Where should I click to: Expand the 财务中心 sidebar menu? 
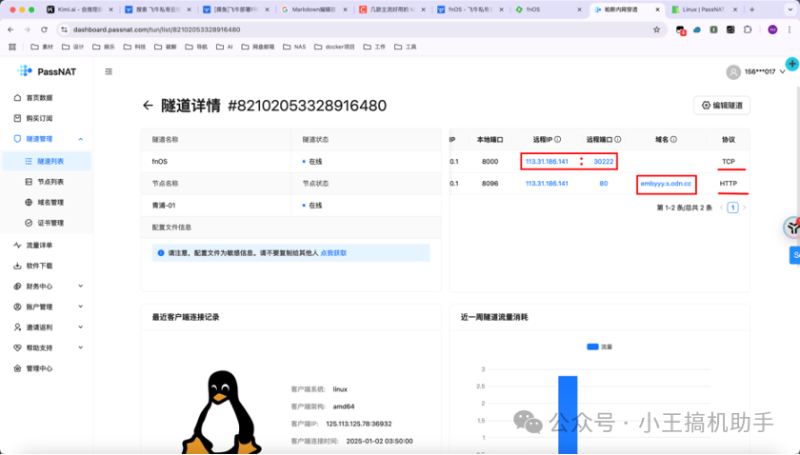click(x=80, y=286)
